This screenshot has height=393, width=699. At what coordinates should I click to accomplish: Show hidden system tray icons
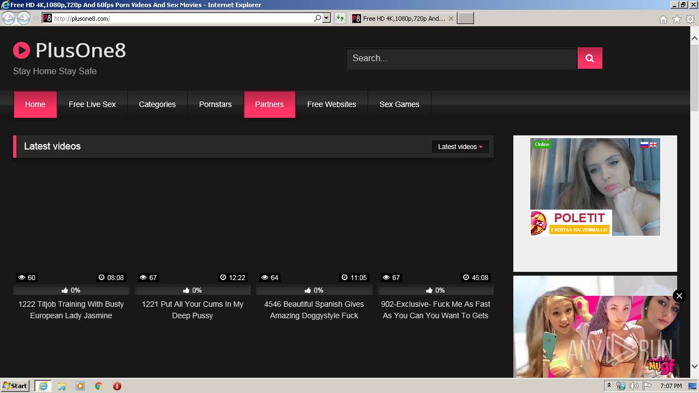609,385
